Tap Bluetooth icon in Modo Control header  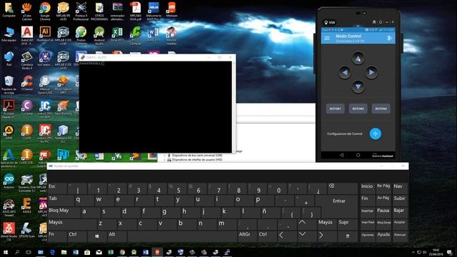tap(388, 38)
